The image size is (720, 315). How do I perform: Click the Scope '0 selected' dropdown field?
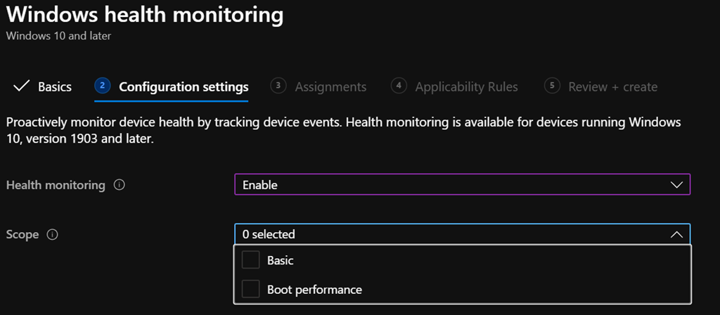450,234
